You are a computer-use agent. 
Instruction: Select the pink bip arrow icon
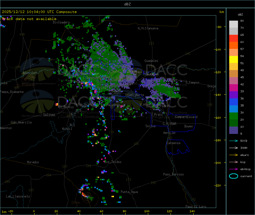[233, 162]
